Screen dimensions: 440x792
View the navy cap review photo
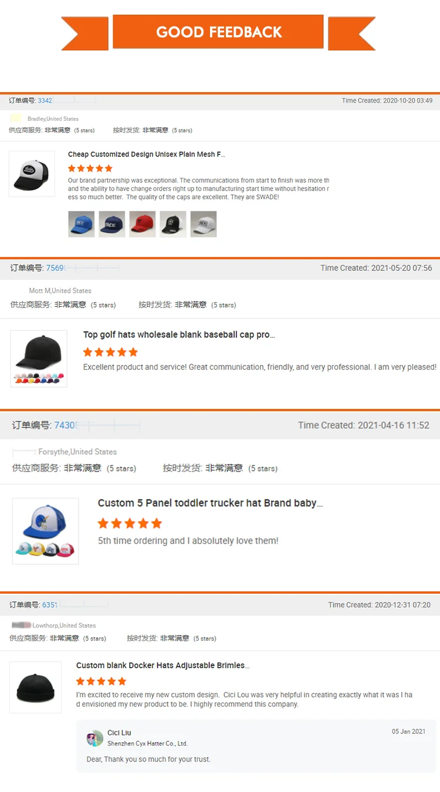pos(112,224)
